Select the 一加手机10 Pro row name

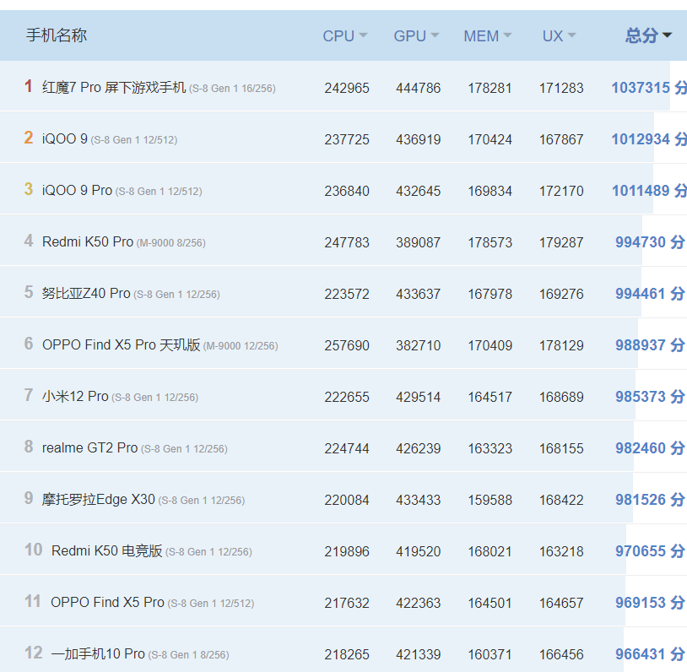point(140,654)
